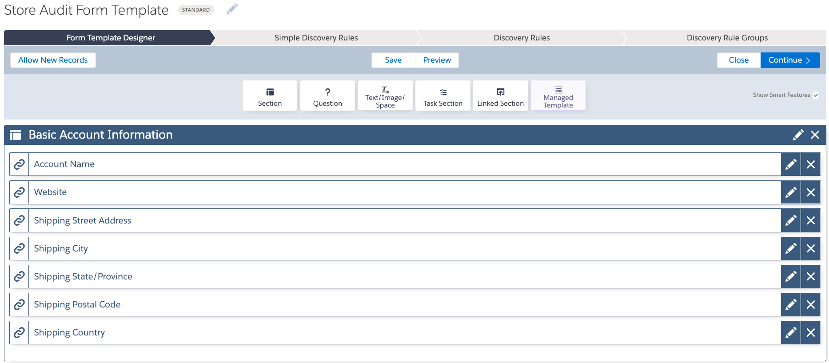Viewport: 829px width, 363px height.
Task: Click the Basic Account Information section title
Action: (x=101, y=135)
